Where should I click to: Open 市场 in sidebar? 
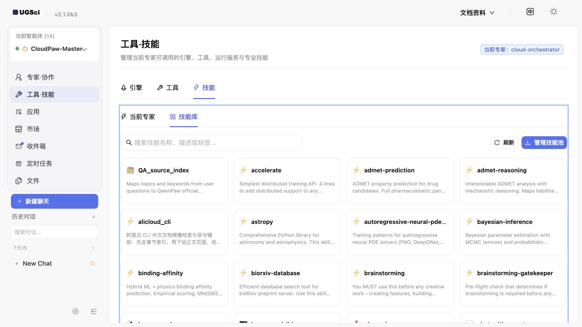tap(55, 129)
